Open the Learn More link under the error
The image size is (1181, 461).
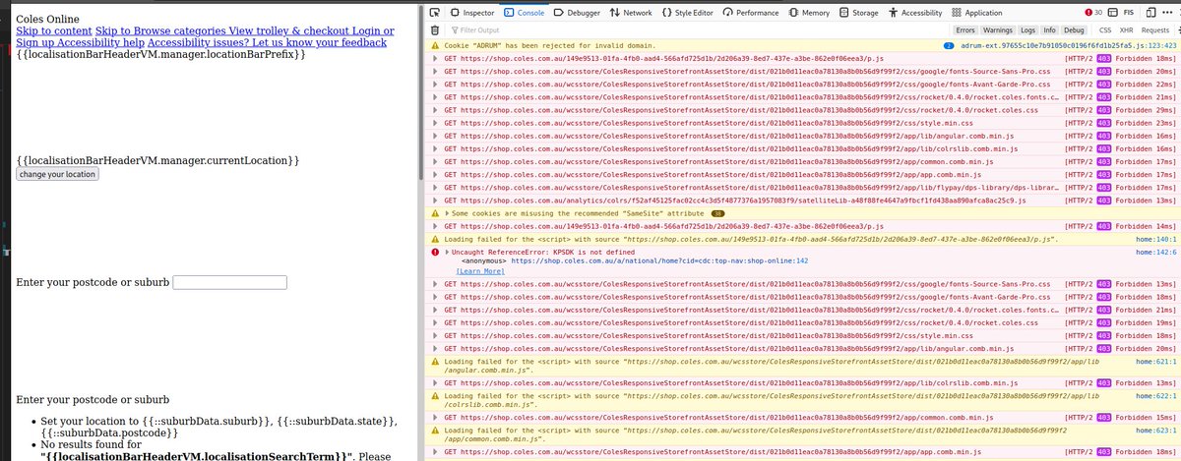tap(480, 270)
